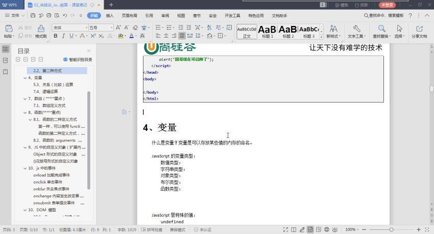Collapse the '10、js 中的事件' outline node

pos(25,168)
